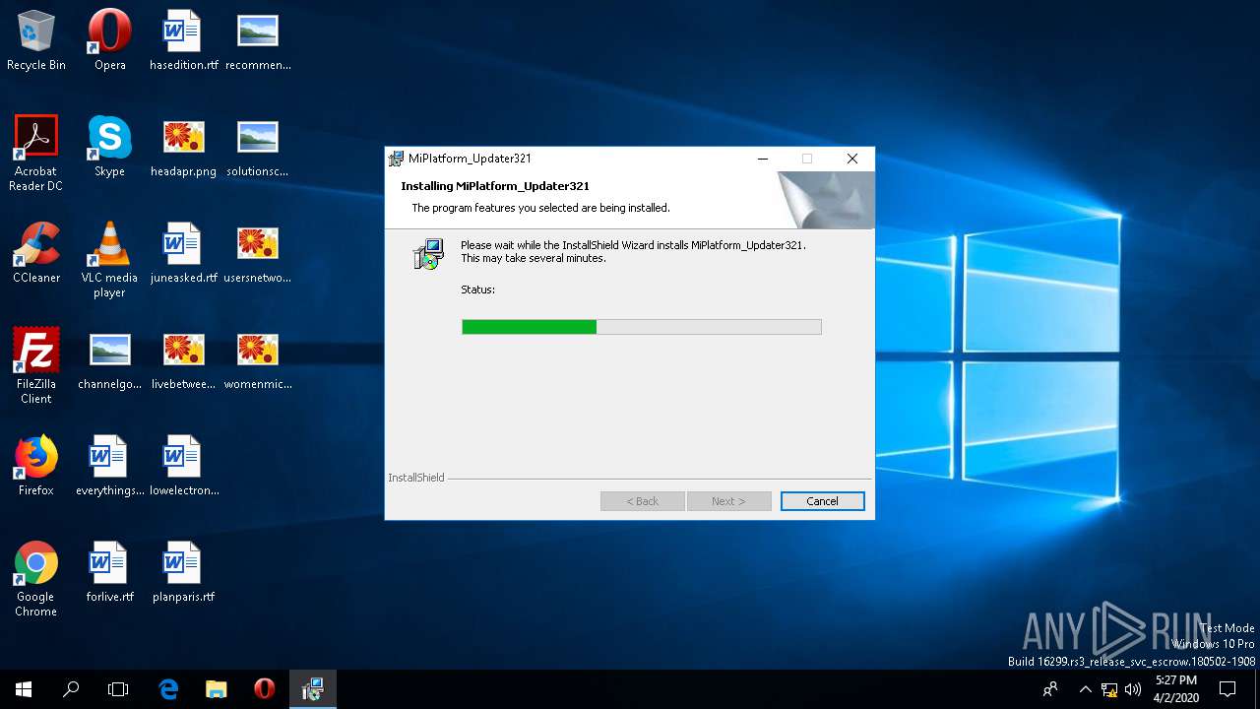Launch the Firefox desktop shortcut

pos(36,466)
